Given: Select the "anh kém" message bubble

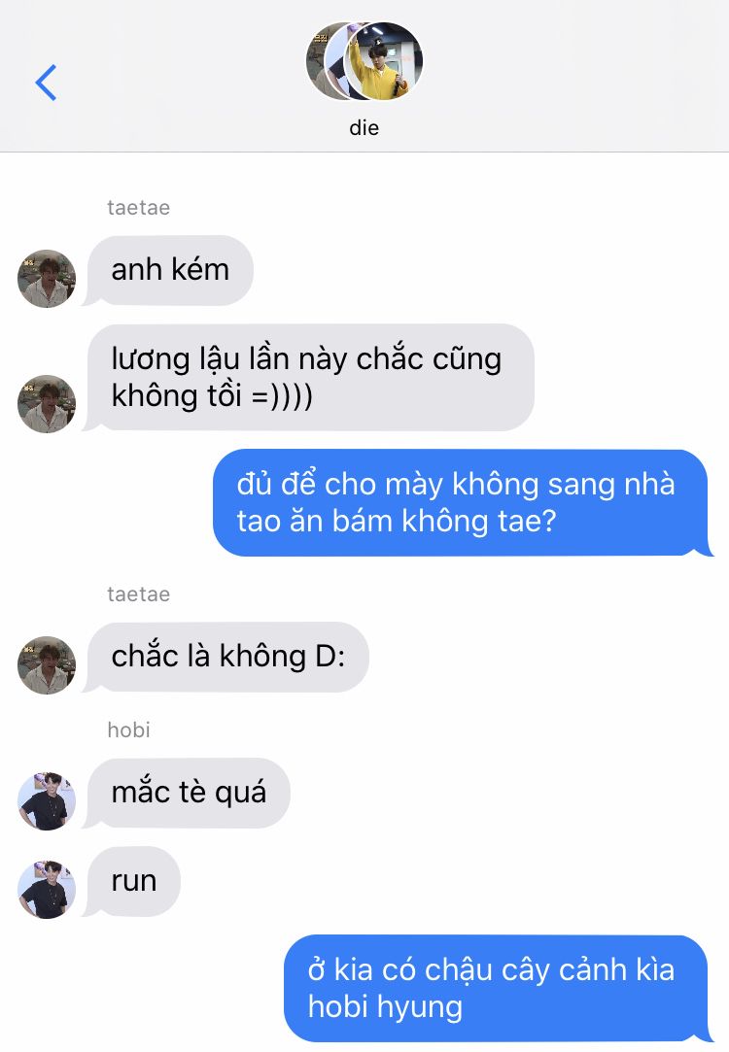Looking at the screenshot, I should pos(170,270).
